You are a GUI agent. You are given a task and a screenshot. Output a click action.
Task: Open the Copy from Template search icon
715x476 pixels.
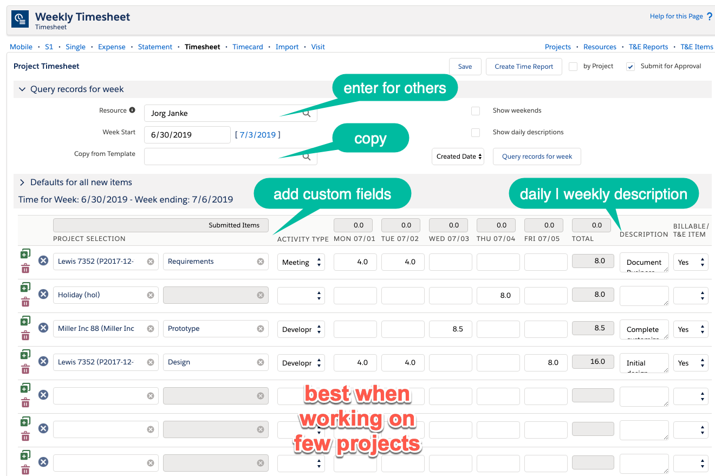pos(307,156)
